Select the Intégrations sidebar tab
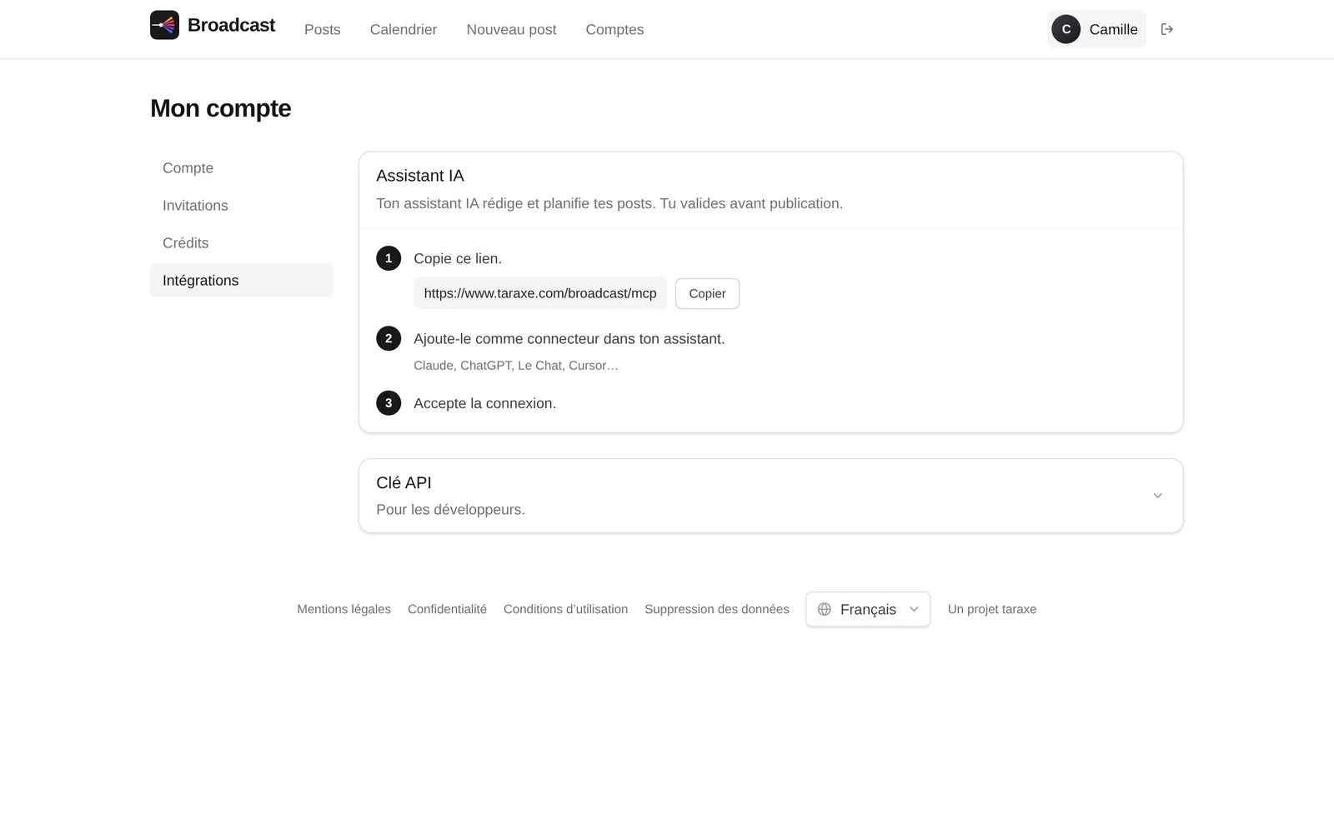 tap(242, 280)
